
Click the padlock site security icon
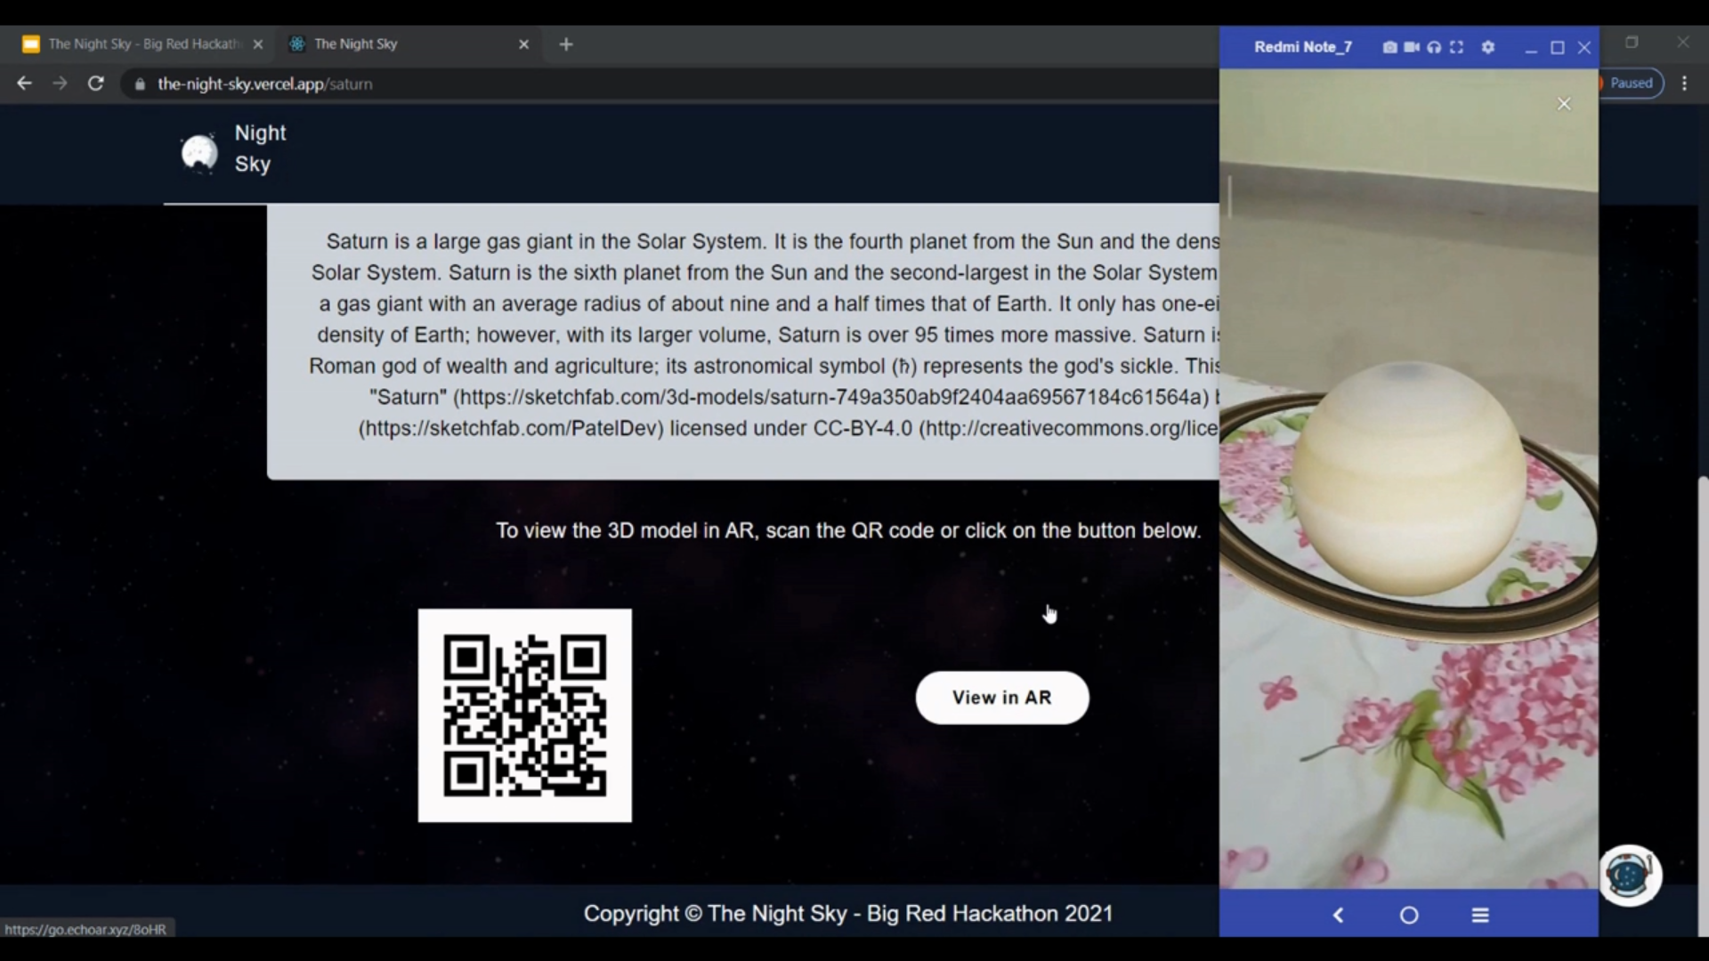(139, 84)
